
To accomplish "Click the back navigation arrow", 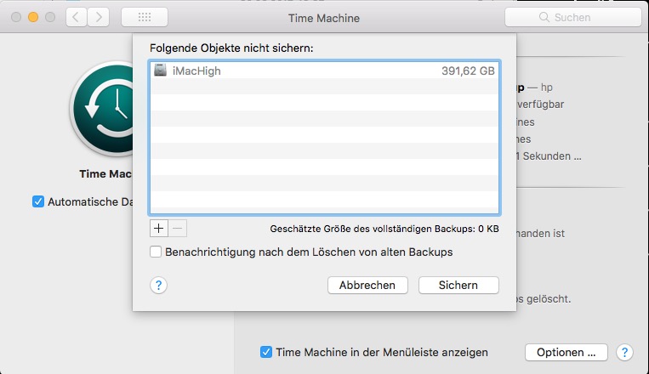I will (77, 17).
